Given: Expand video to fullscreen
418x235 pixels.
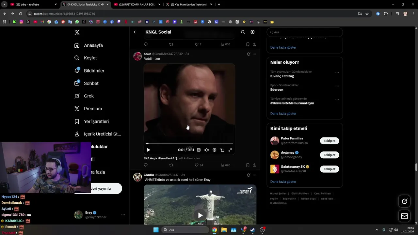Looking at the screenshot, I should pos(230,150).
